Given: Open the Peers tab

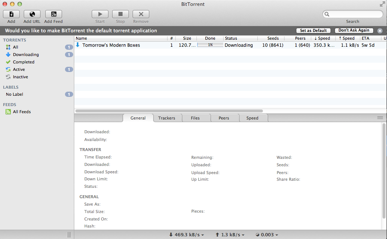Looking at the screenshot, I should [224, 118].
